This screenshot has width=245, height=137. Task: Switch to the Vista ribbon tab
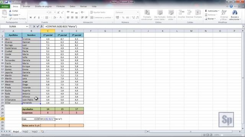[x=94, y=6]
